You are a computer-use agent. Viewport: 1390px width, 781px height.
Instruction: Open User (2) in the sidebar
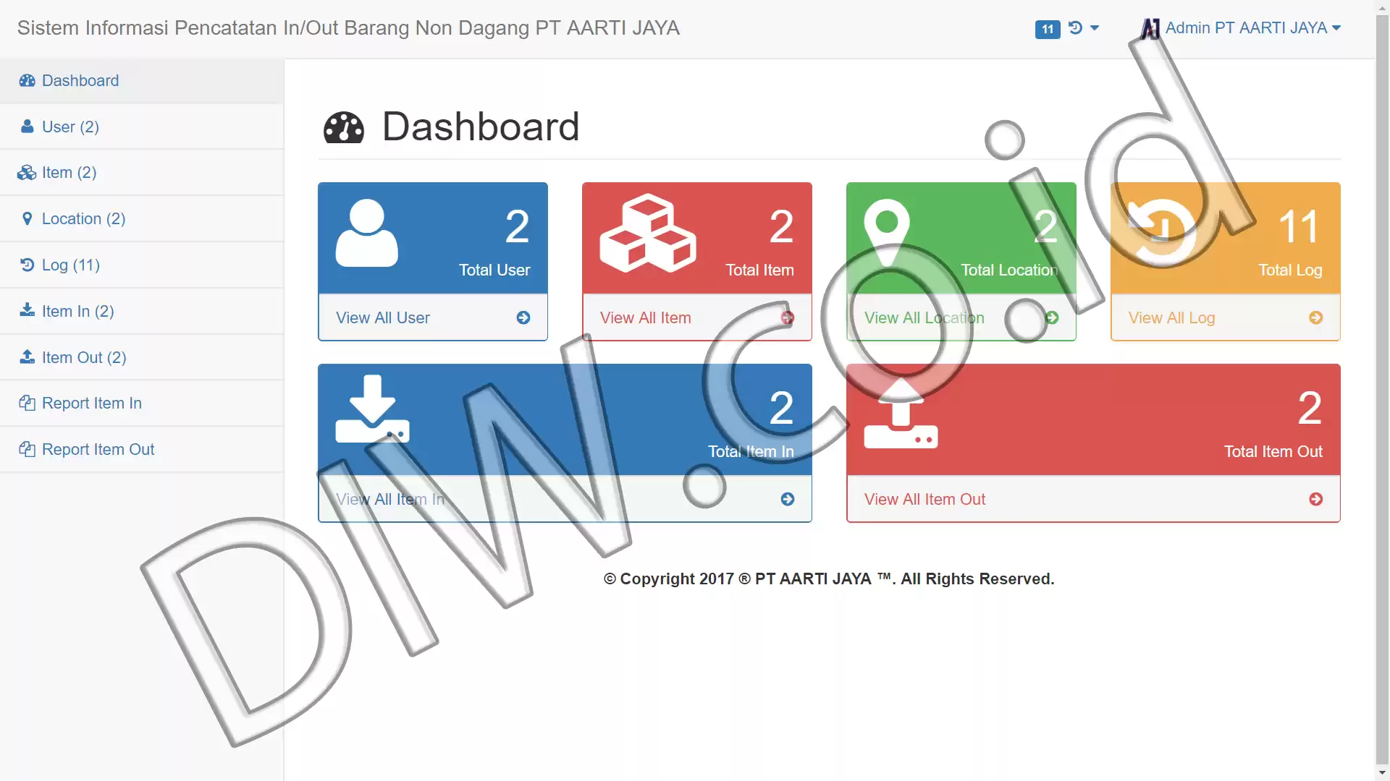pos(141,127)
